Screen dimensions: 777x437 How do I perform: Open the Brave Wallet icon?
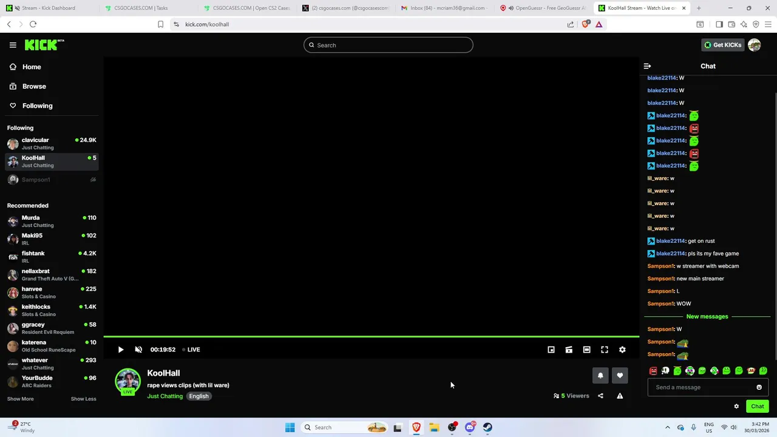pyautogui.click(x=731, y=24)
